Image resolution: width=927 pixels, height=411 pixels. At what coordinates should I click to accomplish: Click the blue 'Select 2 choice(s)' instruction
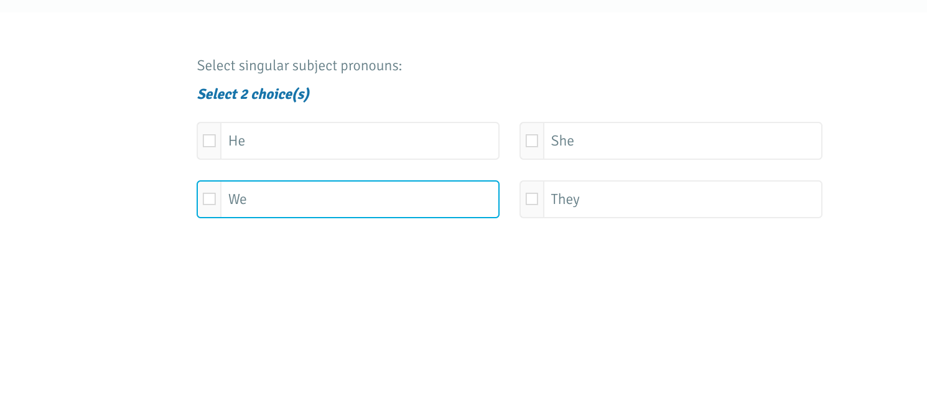tap(253, 95)
